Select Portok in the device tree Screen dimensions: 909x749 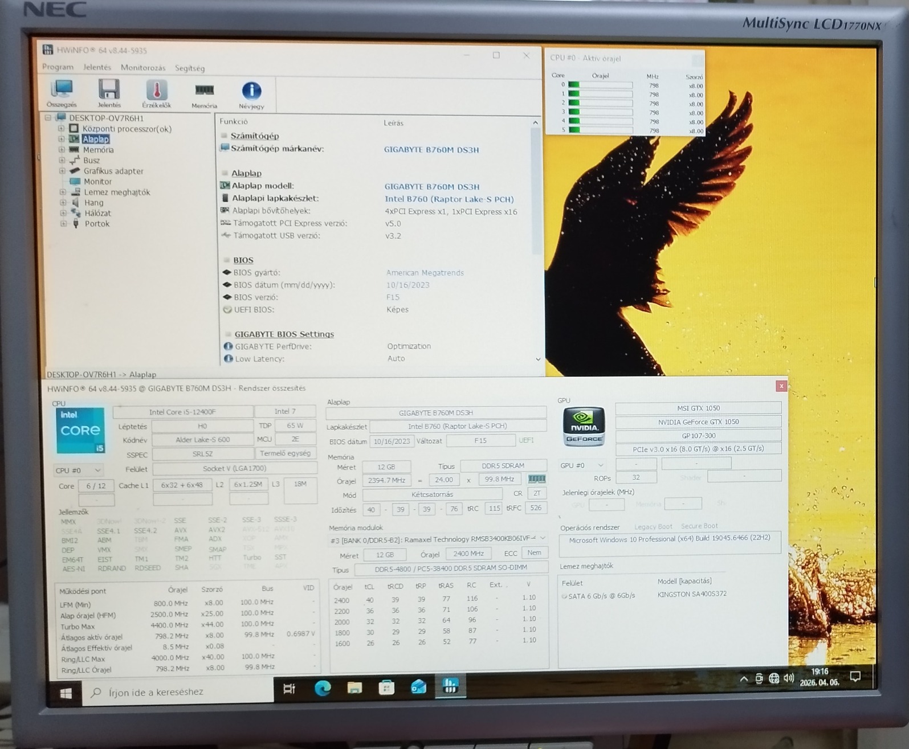tap(97, 224)
